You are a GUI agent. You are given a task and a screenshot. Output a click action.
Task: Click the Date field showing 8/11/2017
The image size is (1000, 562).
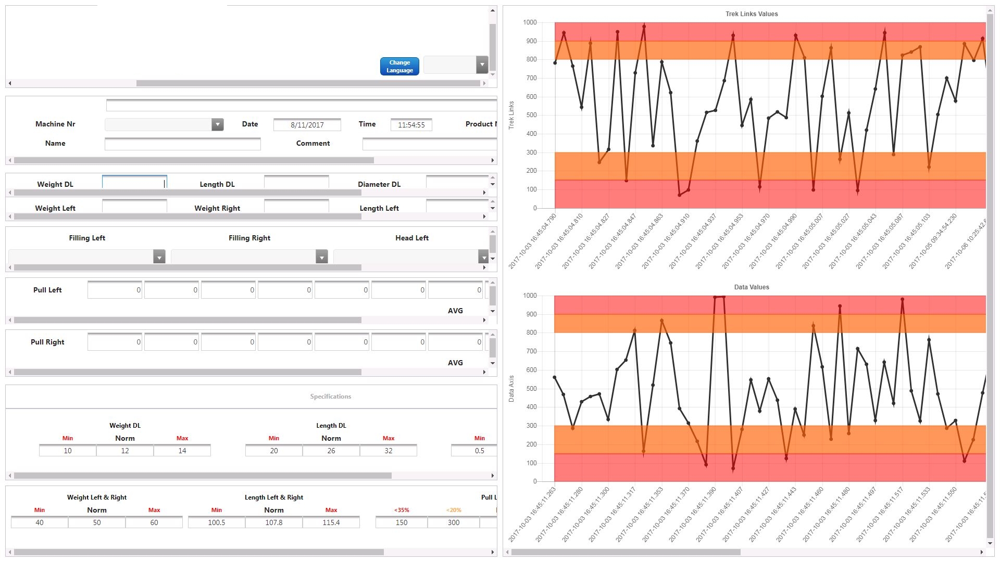(x=307, y=125)
